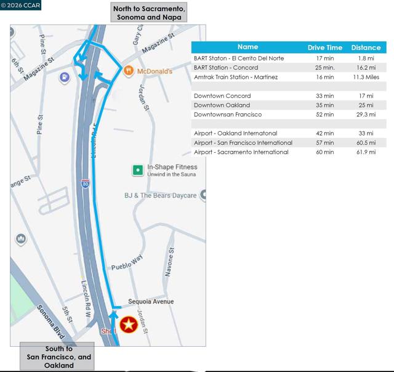Click the Name column header

pyautogui.click(x=247, y=47)
